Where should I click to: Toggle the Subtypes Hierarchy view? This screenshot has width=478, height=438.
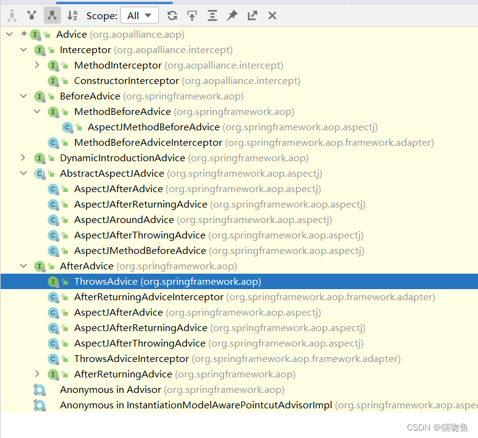tap(52, 15)
